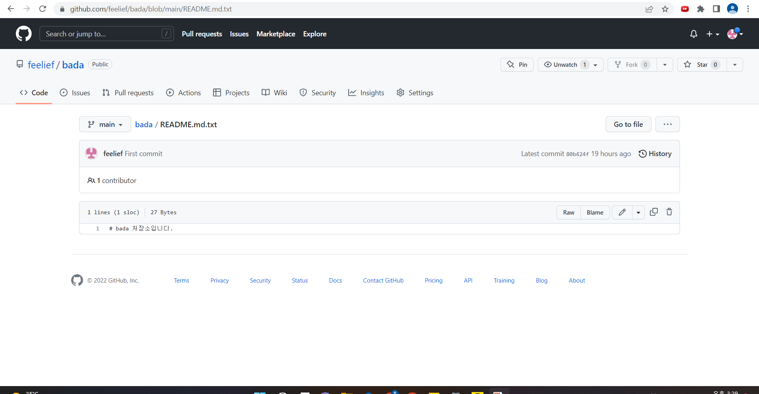Image resolution: width=759 pixels, height=394 pixels.
Task: Follow the Pricing link in the footer
Action: tap(433, 280)
